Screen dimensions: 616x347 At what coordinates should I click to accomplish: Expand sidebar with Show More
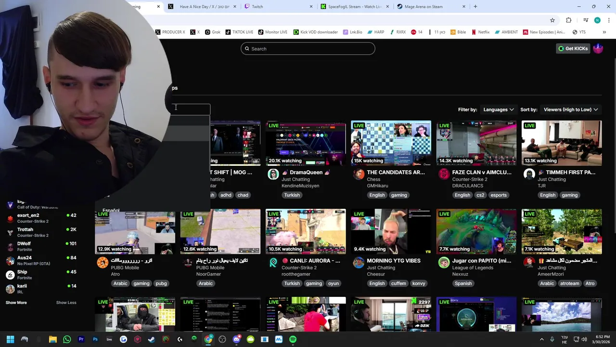pos(16,303)
